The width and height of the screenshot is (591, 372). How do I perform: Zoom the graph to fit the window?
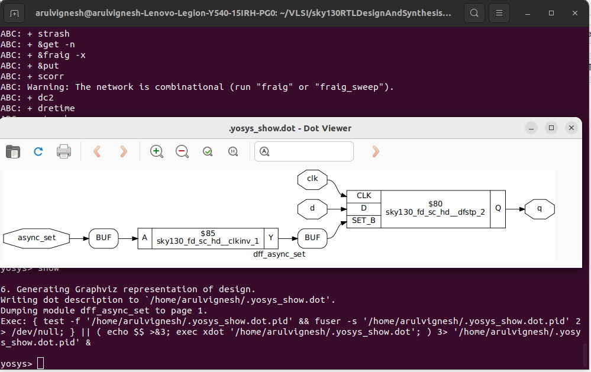(208, 151)
